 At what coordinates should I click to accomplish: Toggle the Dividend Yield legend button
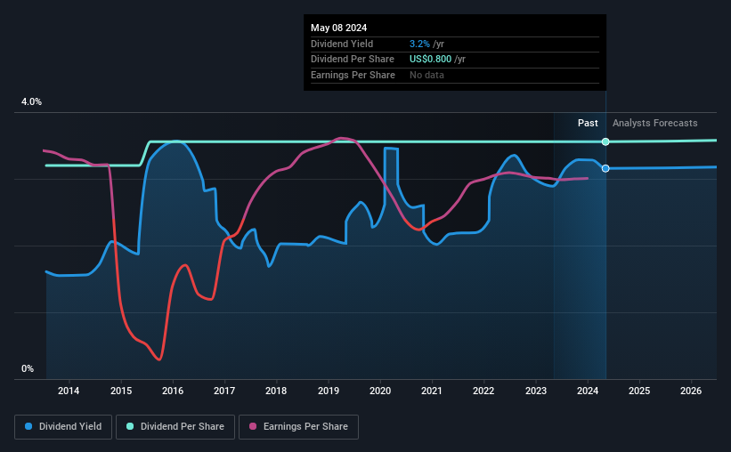(63, 427)
